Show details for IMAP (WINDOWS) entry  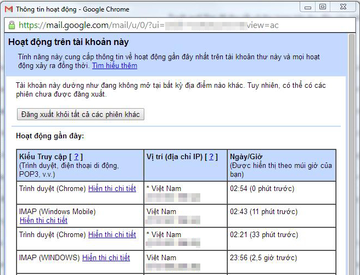106,257
